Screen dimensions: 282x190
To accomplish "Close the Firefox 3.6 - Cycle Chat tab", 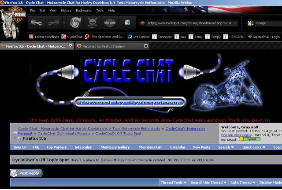I will click(70, 46).
